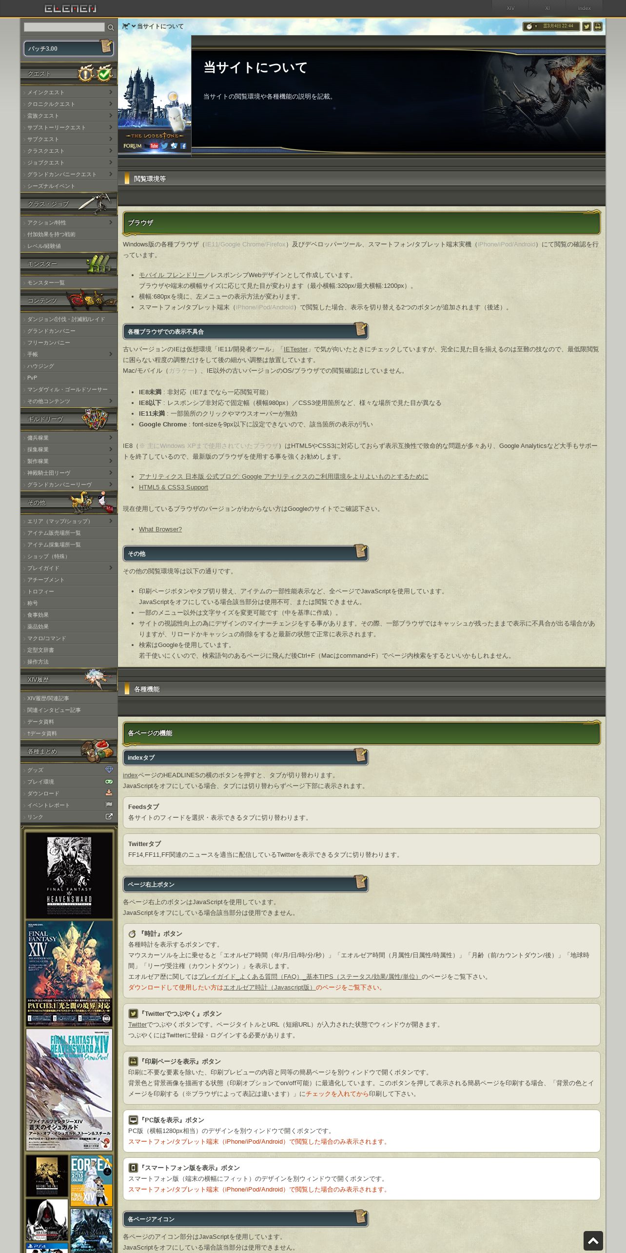Open the シーズナルイベント menu item
The image size is (626, 1253).
click(69, 186)
